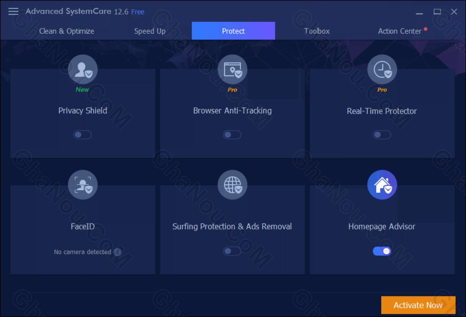This screenshot has height=317, width=466.
Task: Click the Privacy Shield icon
Action: coord(82,69)
